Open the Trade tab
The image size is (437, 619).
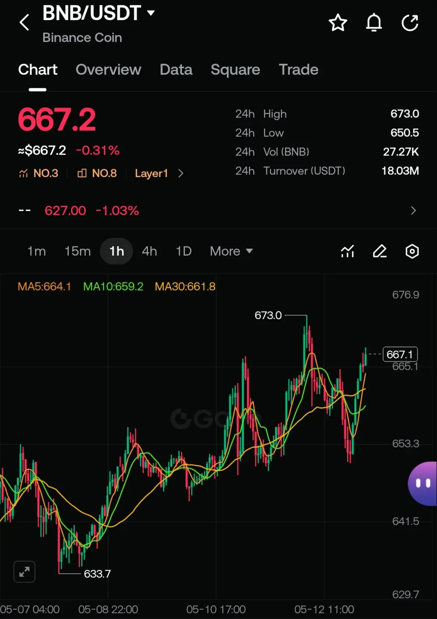point(299,70)
